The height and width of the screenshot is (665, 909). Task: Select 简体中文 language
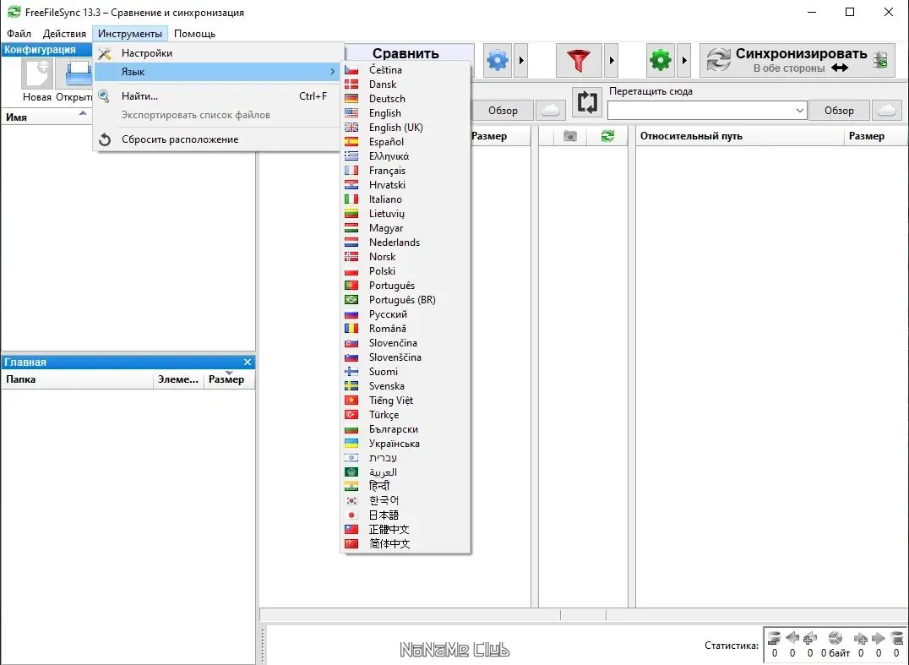tap(406, 544)
